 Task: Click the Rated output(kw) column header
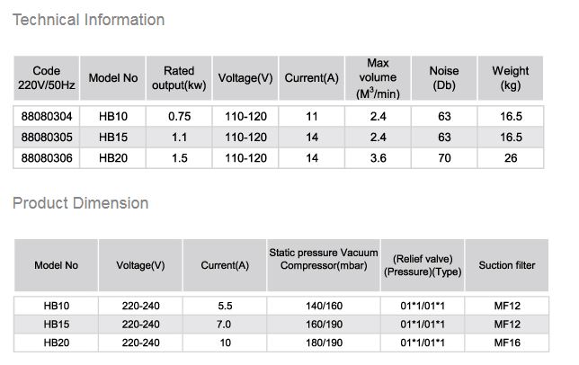tap(179, 78)
